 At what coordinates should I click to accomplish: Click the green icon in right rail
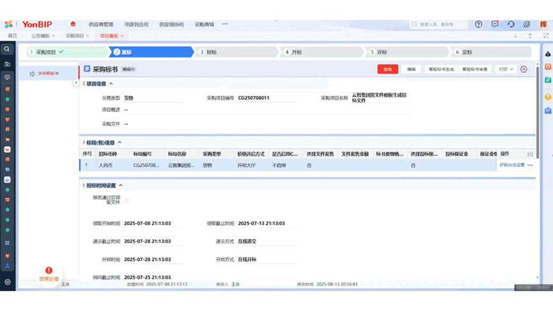point(548,80)
